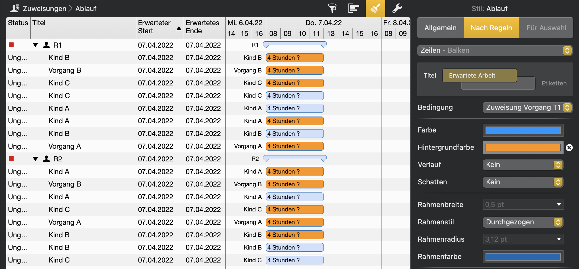
Task: Switch to the Für Auswahl tab
Action: pyautogui.click(x=546, y=28)
